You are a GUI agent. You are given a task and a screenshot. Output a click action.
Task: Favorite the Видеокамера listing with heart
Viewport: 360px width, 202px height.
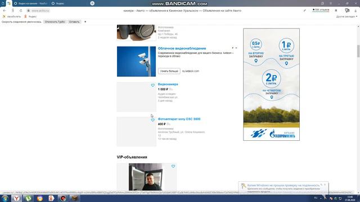coord(152,85)
